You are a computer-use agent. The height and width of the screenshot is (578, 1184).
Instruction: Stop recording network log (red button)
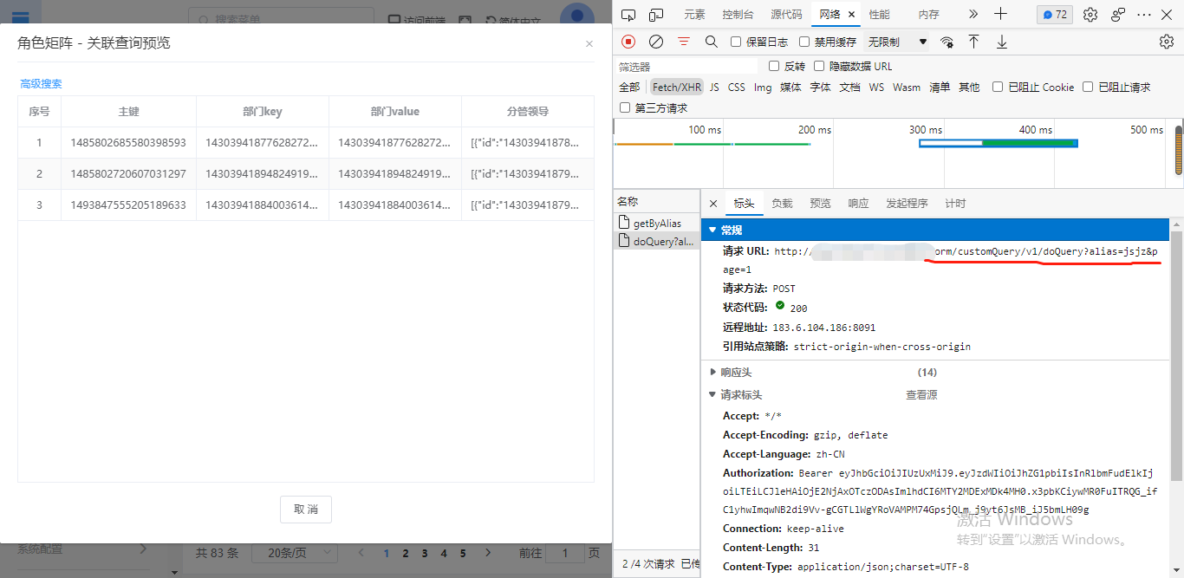(628, 42)
